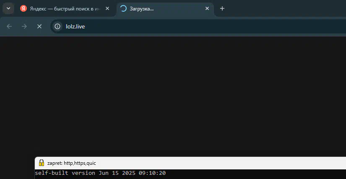This screenshot has height=179, width=346.
Task: Click the Яндекс favicon on first tab
Action: (x=23, y=9)
